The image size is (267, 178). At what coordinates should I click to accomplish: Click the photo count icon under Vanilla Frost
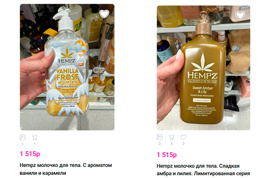coord(23,138)
